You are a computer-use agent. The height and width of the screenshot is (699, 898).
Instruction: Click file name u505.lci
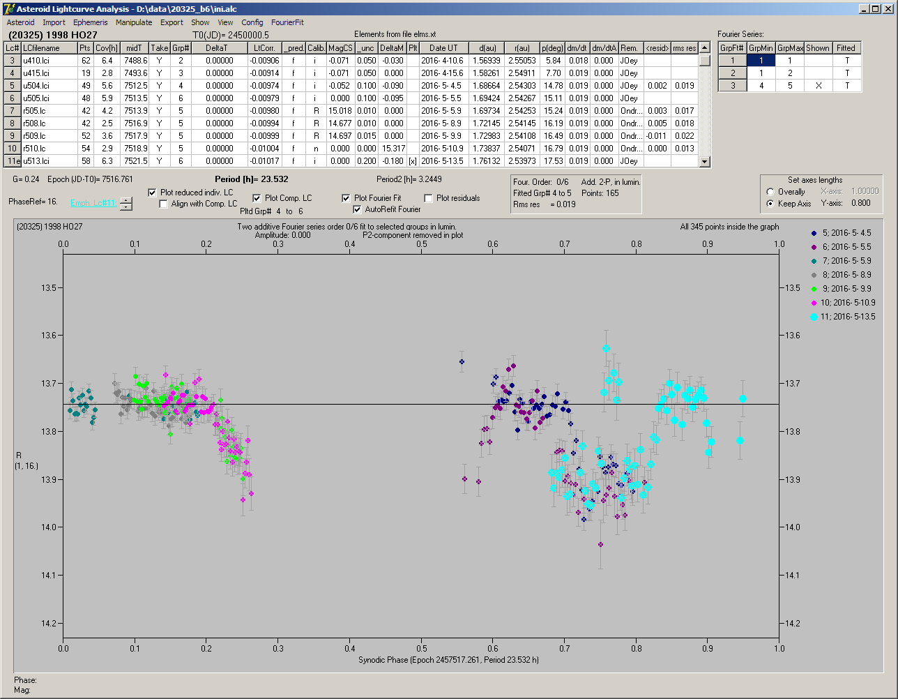[49, 98]
